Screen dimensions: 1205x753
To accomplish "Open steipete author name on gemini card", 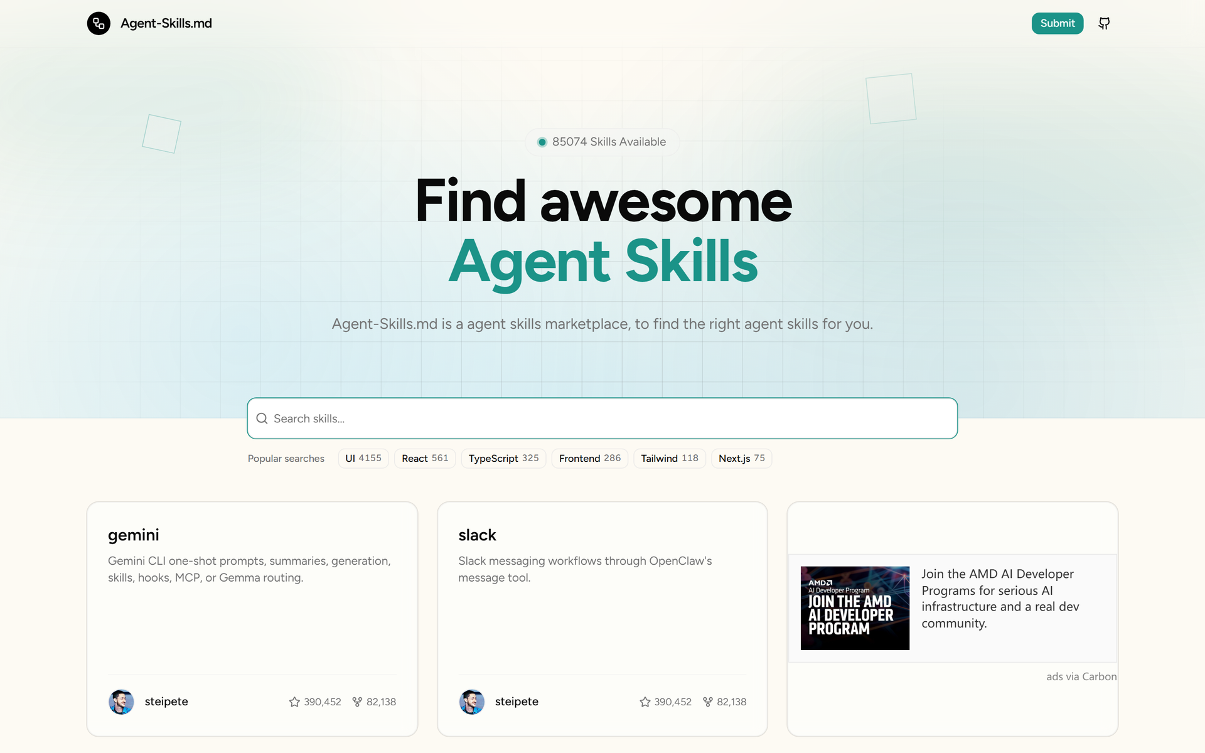I will pyautogui.click(x=166, y=702).
